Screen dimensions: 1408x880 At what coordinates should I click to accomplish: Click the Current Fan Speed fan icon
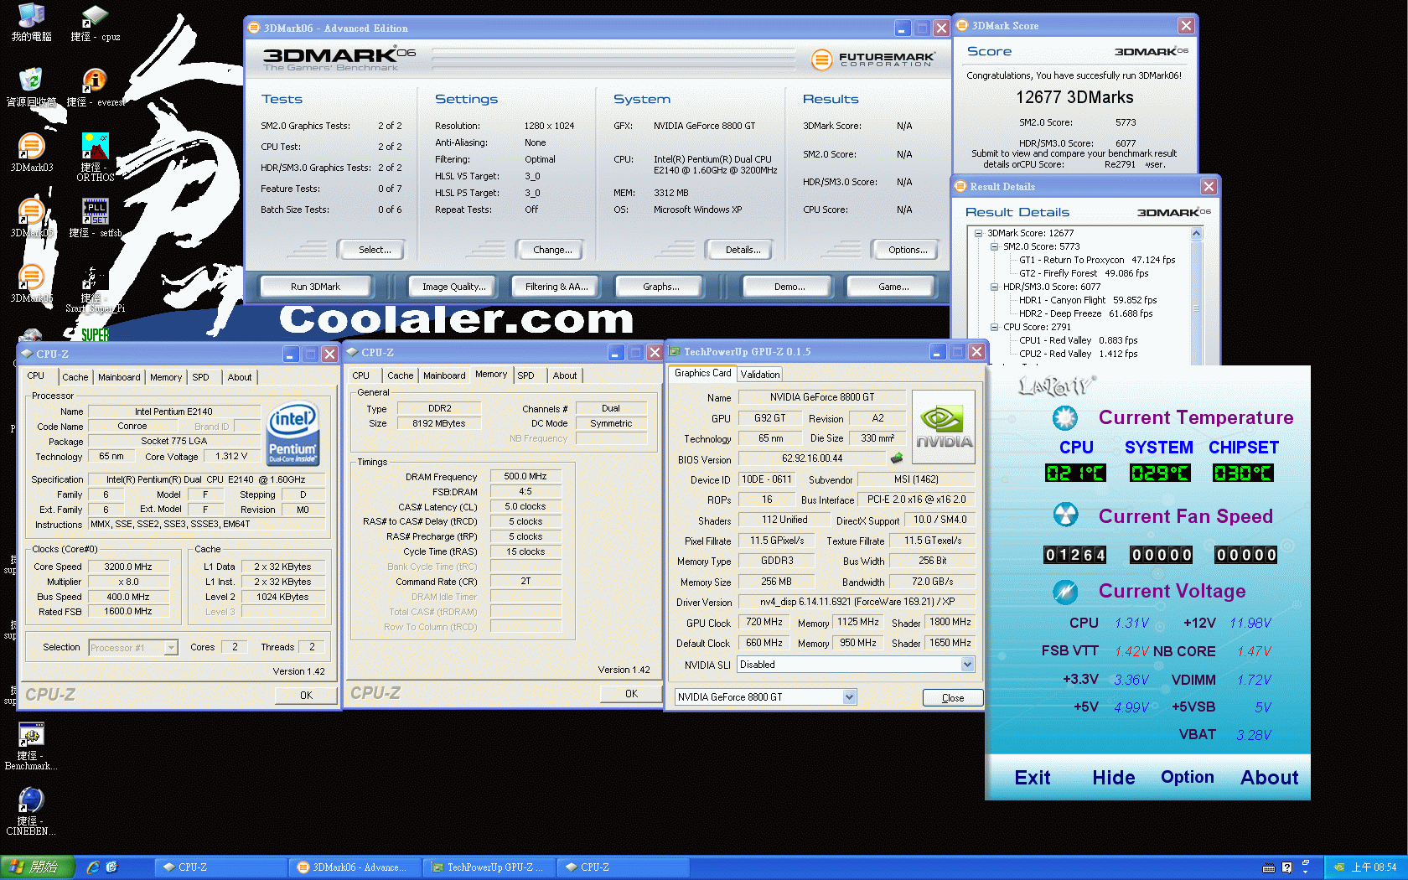[x=1065, y=514]
